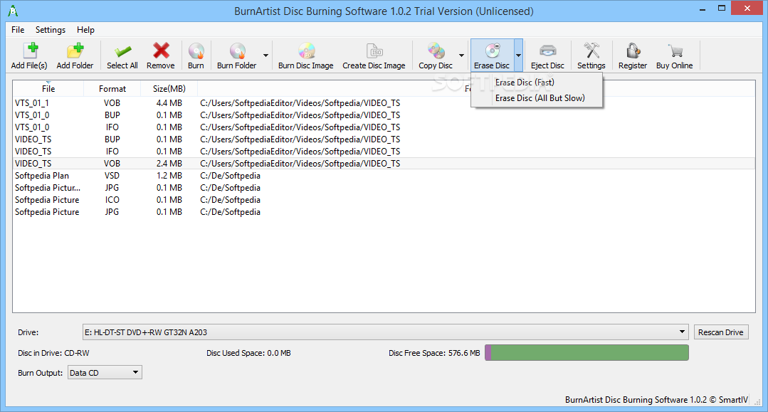Image resolution: width=768 pixels, height=412 pixels.
Task: Click the Register padlock icon
Action: tap(633, 51)
